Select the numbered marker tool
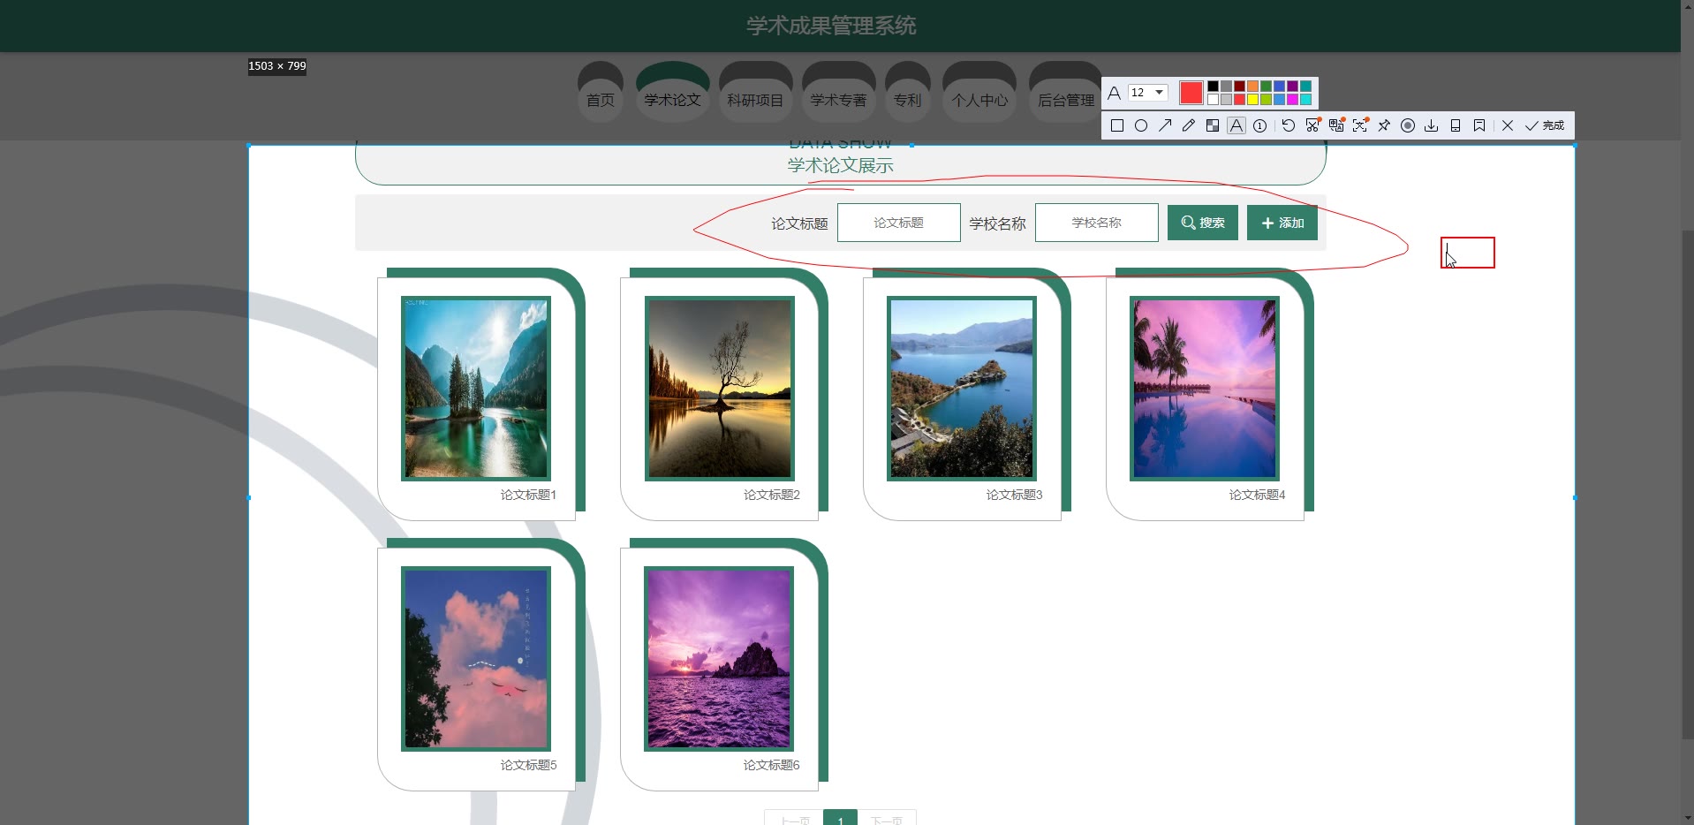This screenshot has width=1694, height=825. pos(1260,125)
